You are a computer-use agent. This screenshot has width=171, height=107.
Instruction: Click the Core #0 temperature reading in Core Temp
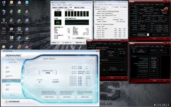(107, 31)
